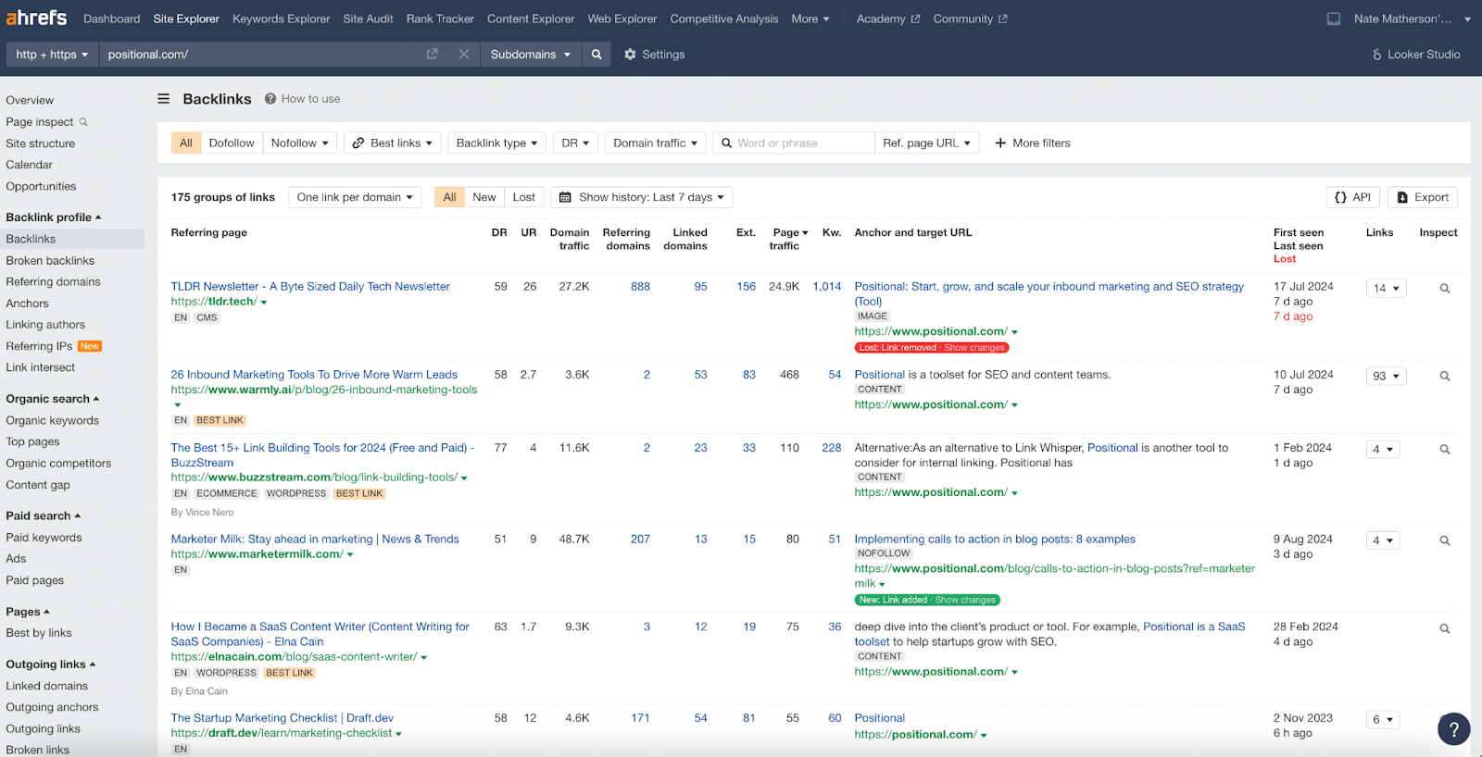
Task: Inspect the Marketer Milk row
Action: pyautogui.click(x=1445, y=540)
